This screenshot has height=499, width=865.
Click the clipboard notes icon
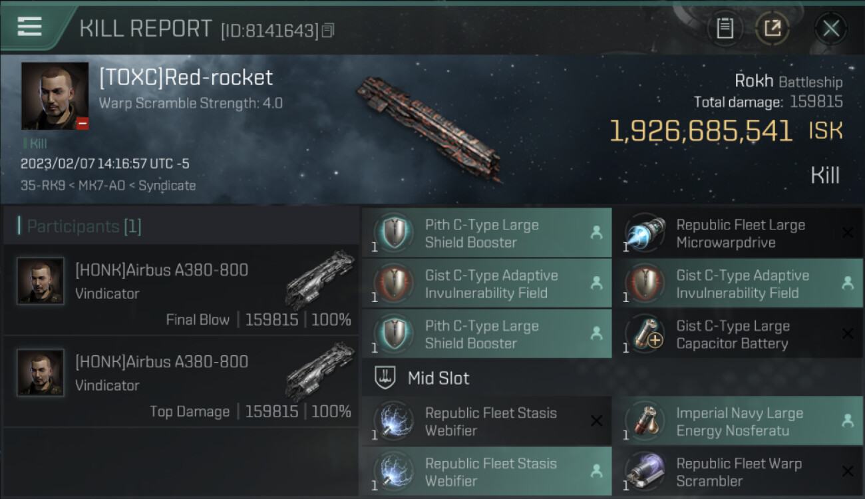coord(725,28)
